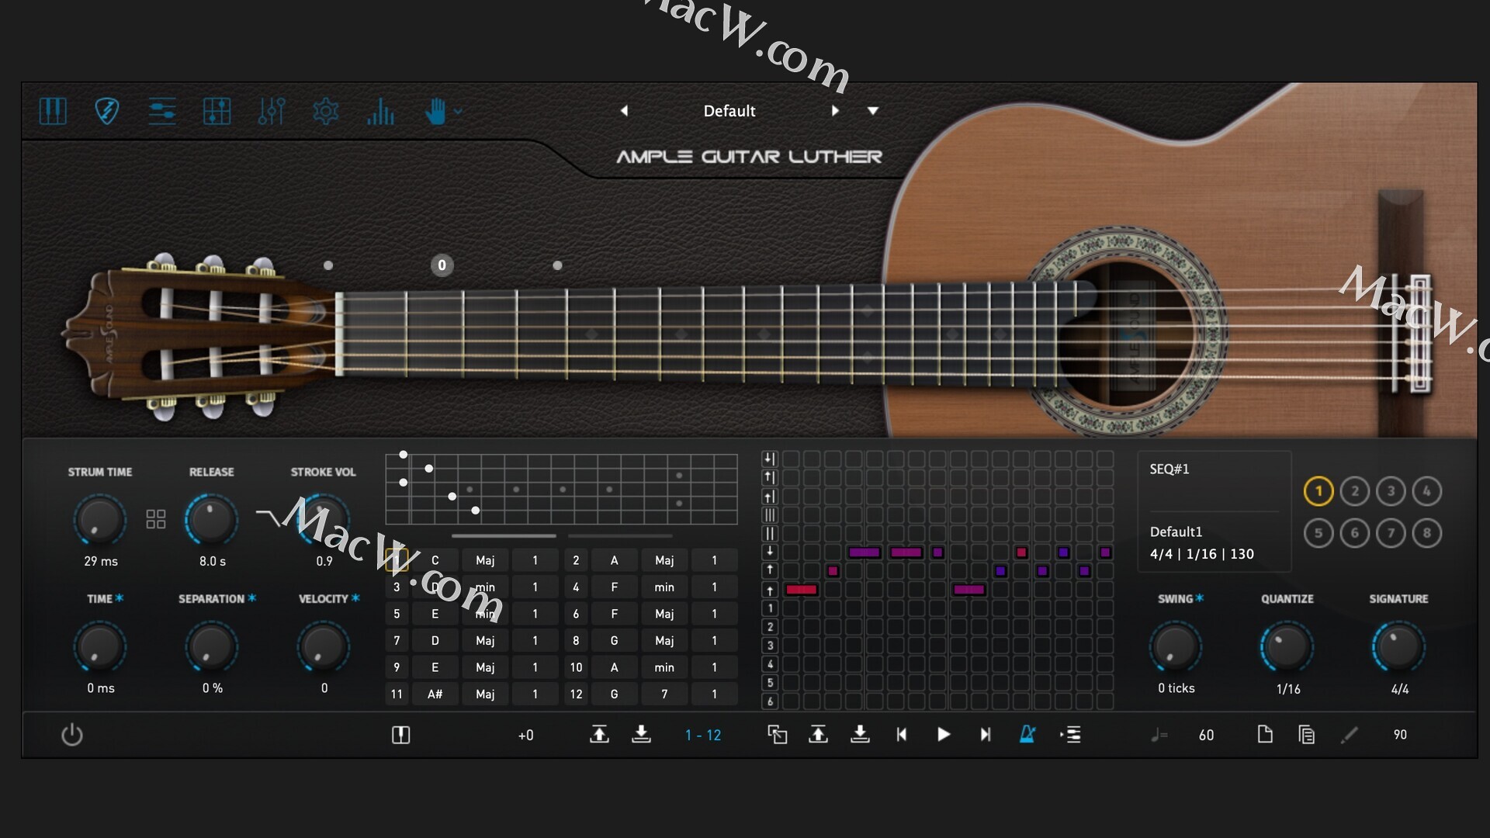The width and height of the screenshot is (1490, 838).
Task: Open chord type Maj of chord 2
Action: click(664, 560)
